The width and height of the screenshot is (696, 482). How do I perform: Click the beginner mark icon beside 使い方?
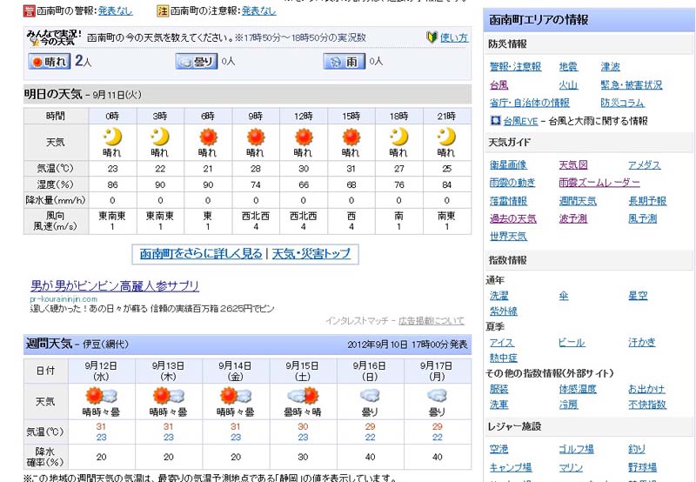[432, 37]
